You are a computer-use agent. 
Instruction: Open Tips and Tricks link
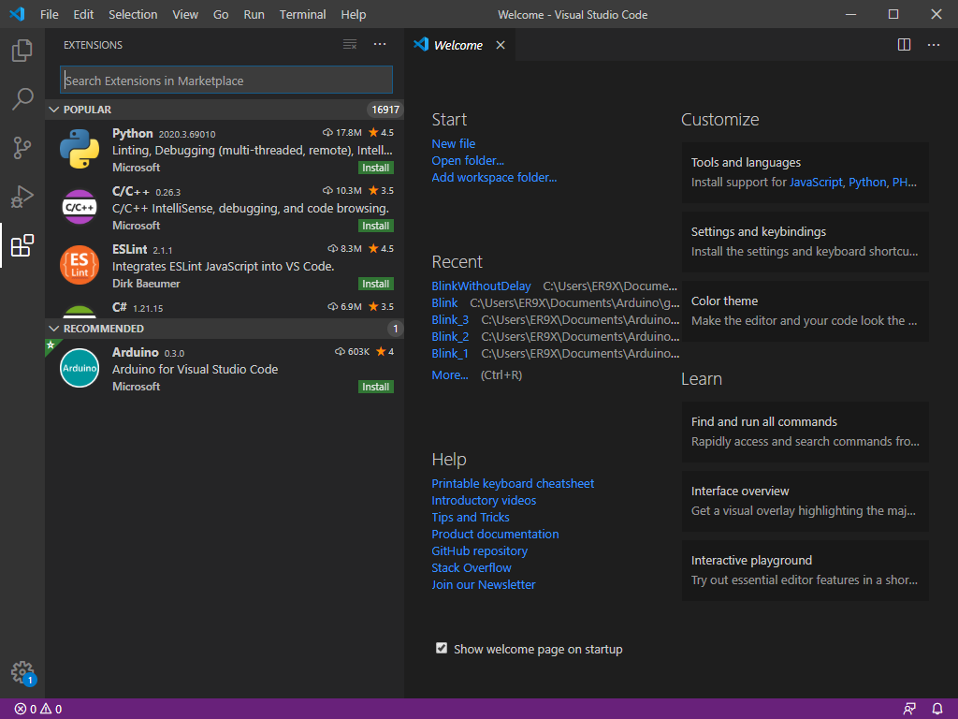pyautogui.click(x=471, y=517)
